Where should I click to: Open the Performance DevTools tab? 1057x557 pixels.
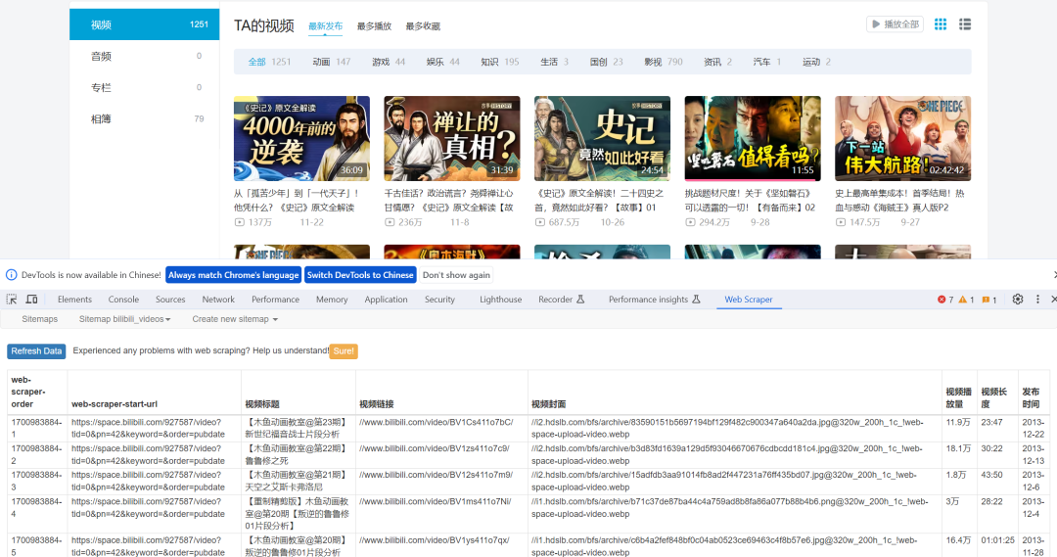coord(275,300)
